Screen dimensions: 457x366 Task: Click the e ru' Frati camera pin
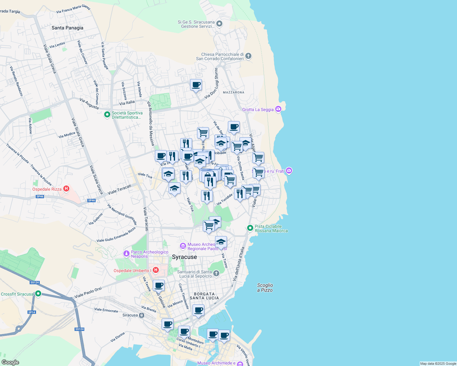(x=289, y=171)
